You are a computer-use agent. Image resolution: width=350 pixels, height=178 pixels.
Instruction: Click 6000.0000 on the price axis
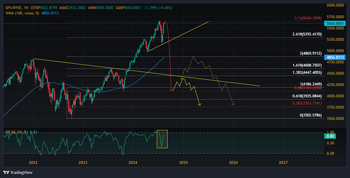pyautogui.click(x=335, y=5)
